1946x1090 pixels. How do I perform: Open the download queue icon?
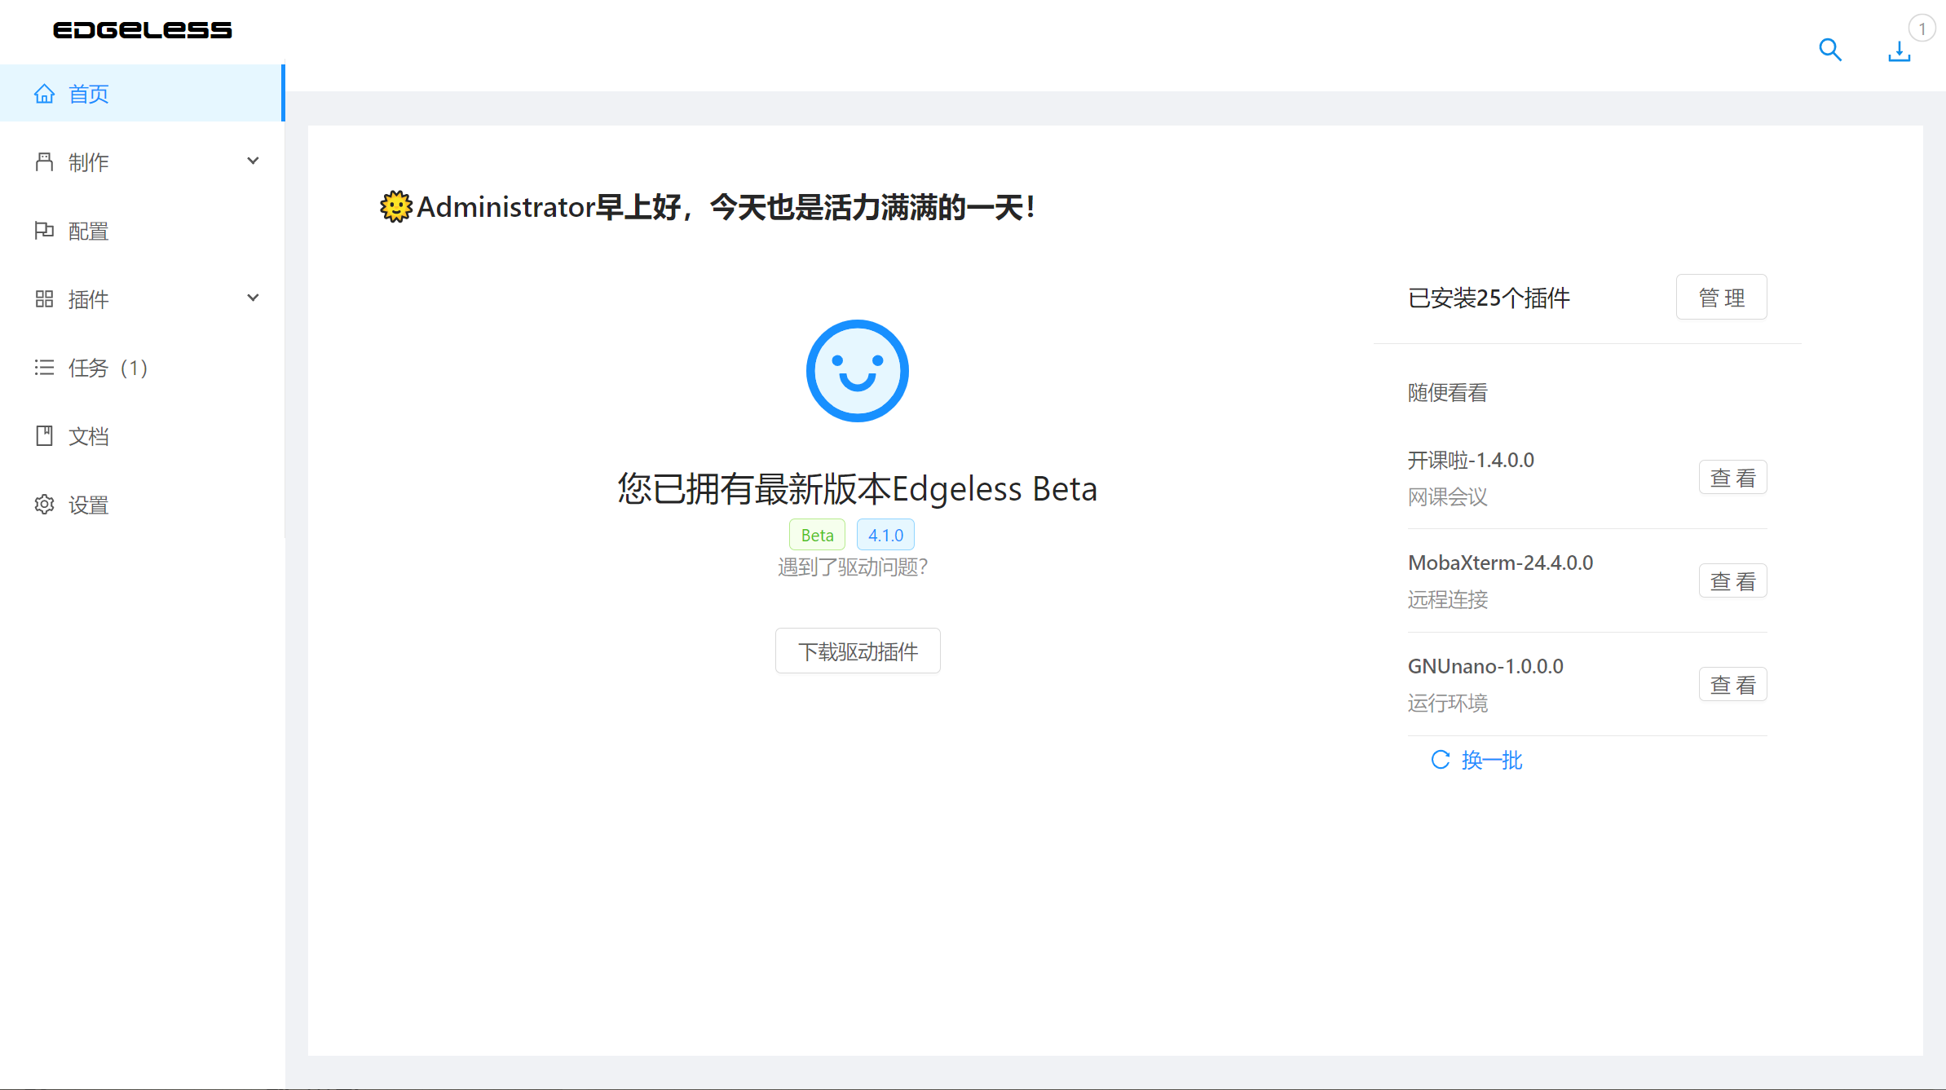(1899, 51)
